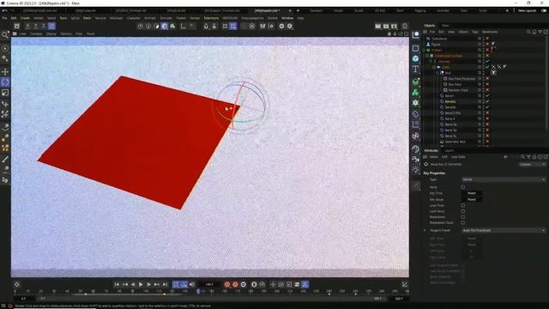The image size is (549, 309).
Task: Click the Undo arrow in the top bar
Action: pyautogui.click(x=4, y=11)
